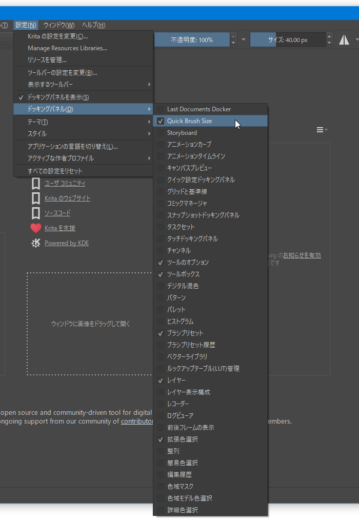Viewport: 359px width, 521px height.
Task: Select Krita の設定を変更(C)...
Action: (x=83, y=36)
